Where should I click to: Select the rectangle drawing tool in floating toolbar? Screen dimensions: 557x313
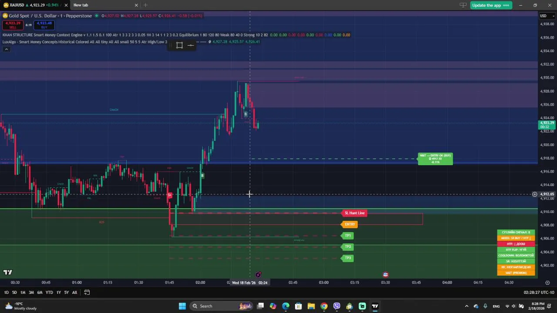(x=179, y=45)
